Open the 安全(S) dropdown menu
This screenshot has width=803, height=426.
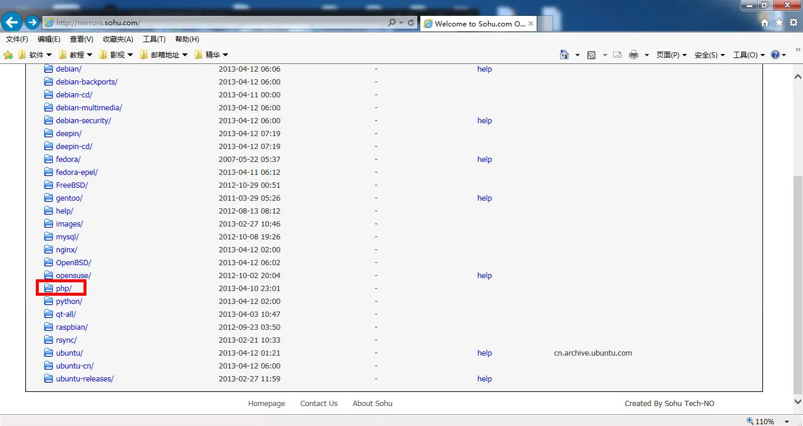pos(710,55)
